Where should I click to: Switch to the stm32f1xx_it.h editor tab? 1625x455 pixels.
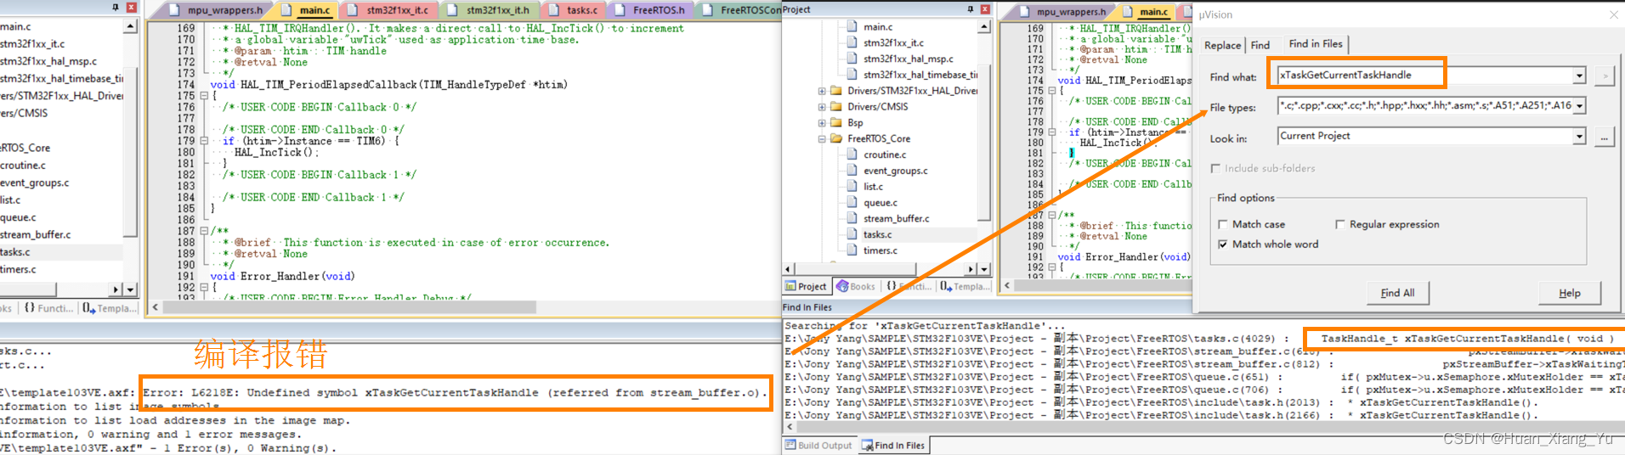[490, 10]
